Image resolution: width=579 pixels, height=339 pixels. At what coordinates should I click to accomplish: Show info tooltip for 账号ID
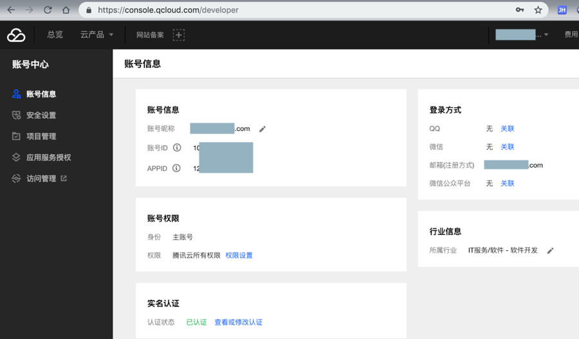point(178,148)
